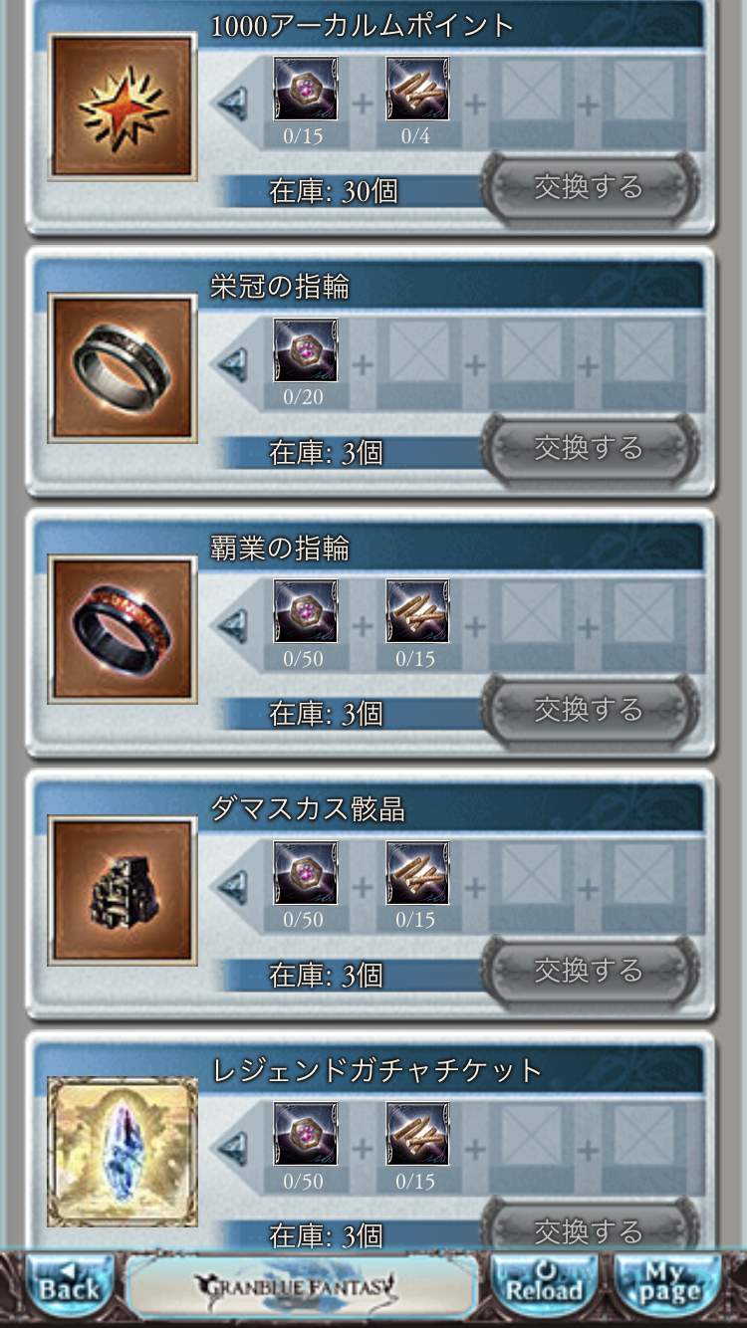Go back with the Back button

pos(70,1288)
